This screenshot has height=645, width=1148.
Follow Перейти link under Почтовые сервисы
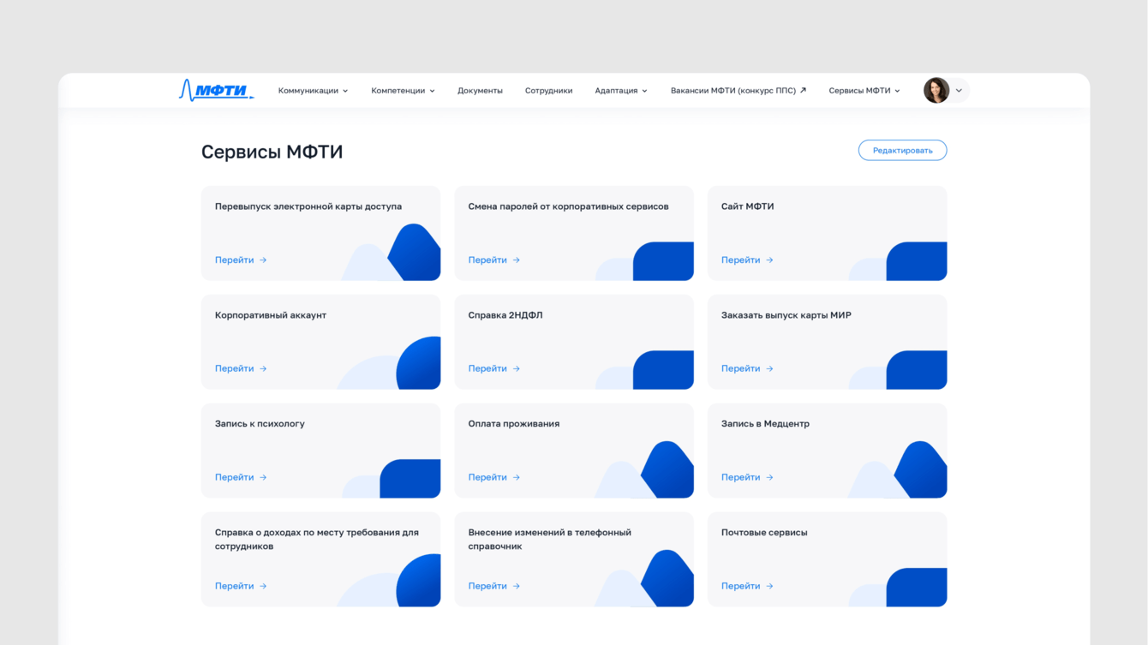pos(747,586)
